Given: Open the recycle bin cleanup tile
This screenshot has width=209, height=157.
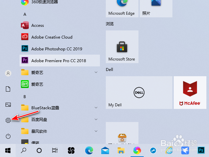Looking at the screenshot, I should [122, 133].
